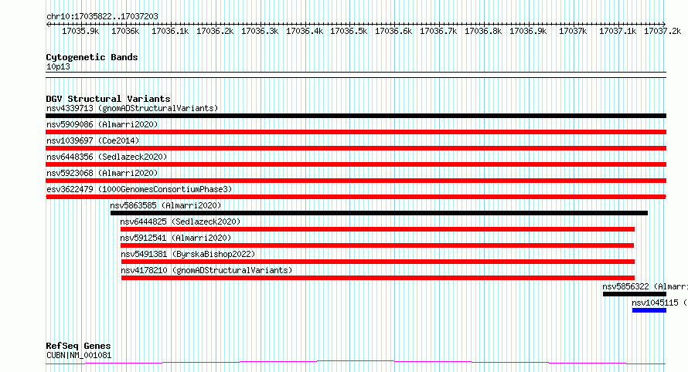Viewport: 688px width, 372px height.
Task: Click the 17037k ruler tick label
Action: [573, 31]
